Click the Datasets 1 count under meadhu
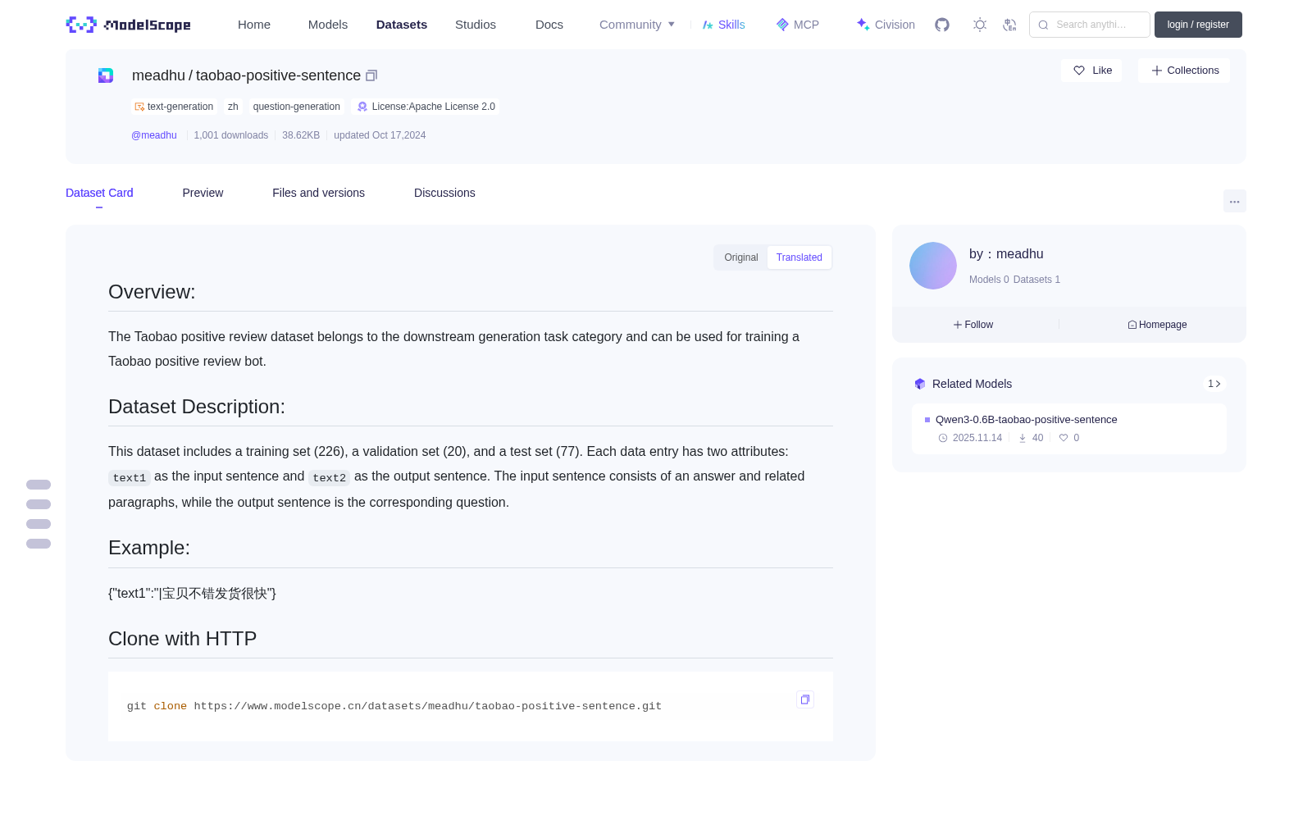Viewport: 1312px width, 820px height. tap(1036, 280)
